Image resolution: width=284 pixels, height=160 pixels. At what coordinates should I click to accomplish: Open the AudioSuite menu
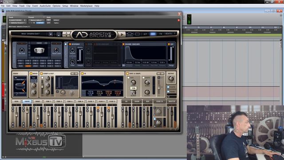(45, 6)
